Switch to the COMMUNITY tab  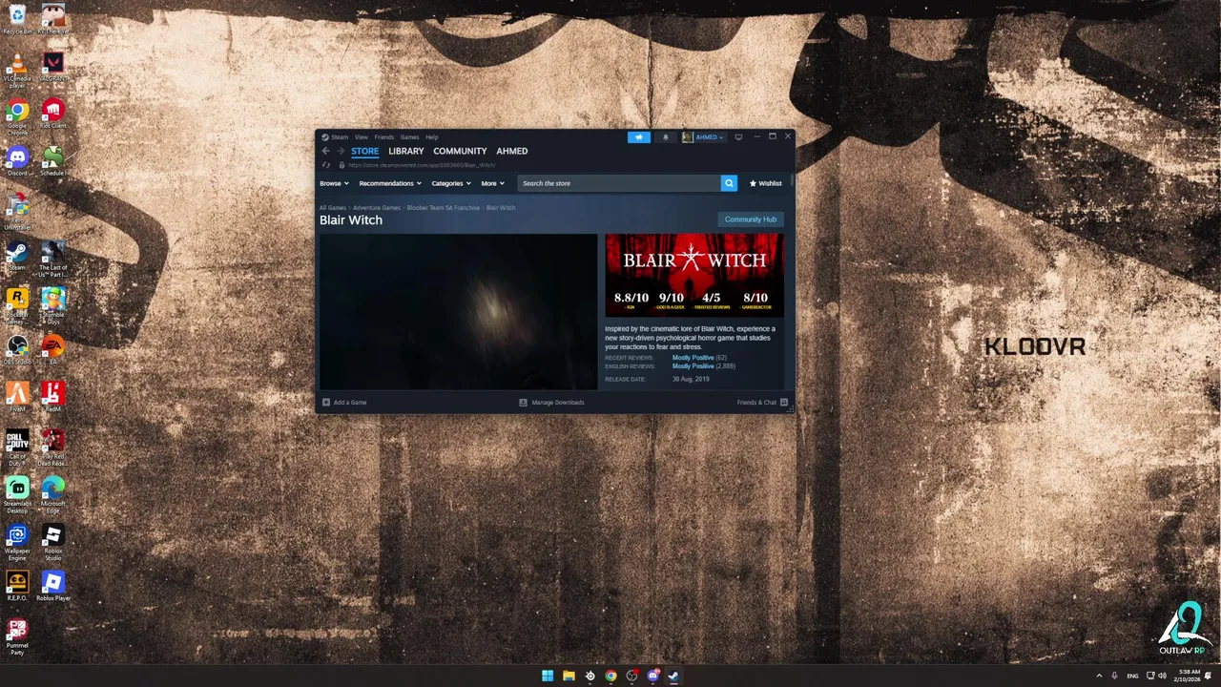pyautogui.click(x=460, y=151)
